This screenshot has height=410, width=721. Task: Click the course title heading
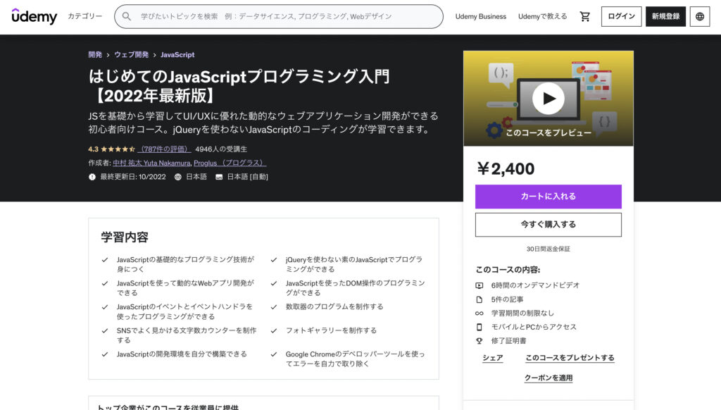click(239, 85)
